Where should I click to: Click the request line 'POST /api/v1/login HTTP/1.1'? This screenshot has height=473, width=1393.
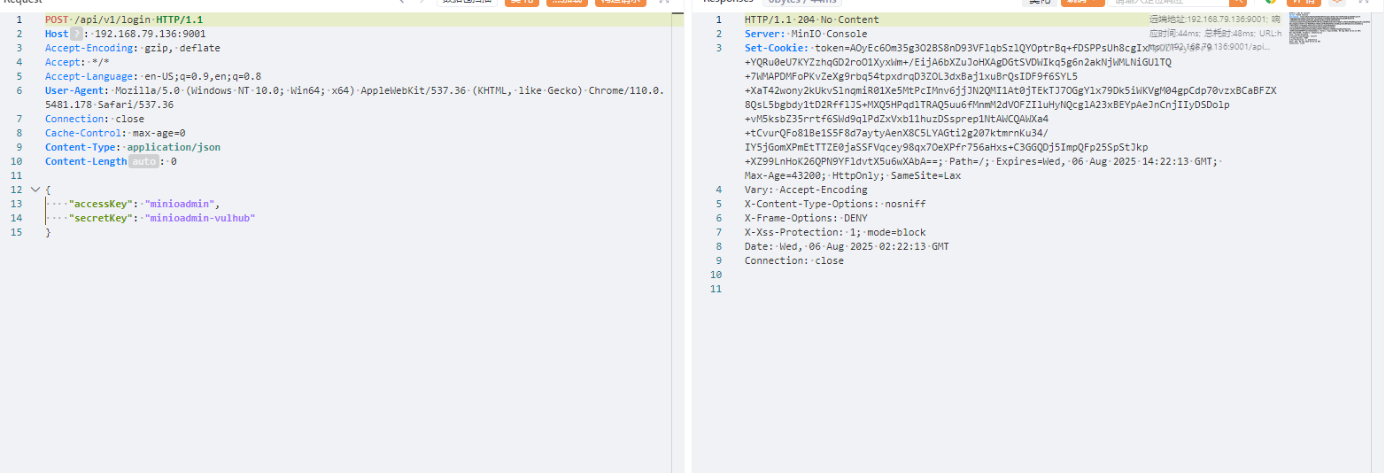tap(124, 19)
